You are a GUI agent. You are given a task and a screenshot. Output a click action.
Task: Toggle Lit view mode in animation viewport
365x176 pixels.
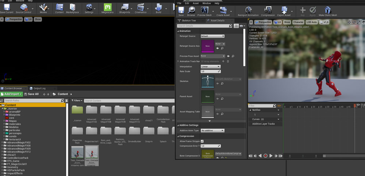point(277,22)
